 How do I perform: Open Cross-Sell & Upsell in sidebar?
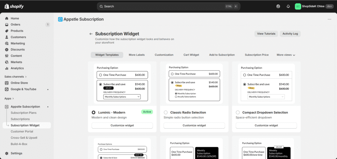click(24, 138)
